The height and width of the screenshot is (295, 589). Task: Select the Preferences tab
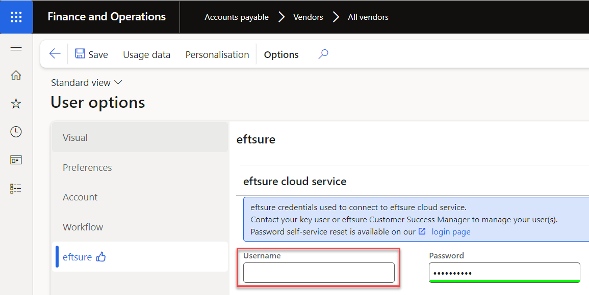[x=140, y=167]
